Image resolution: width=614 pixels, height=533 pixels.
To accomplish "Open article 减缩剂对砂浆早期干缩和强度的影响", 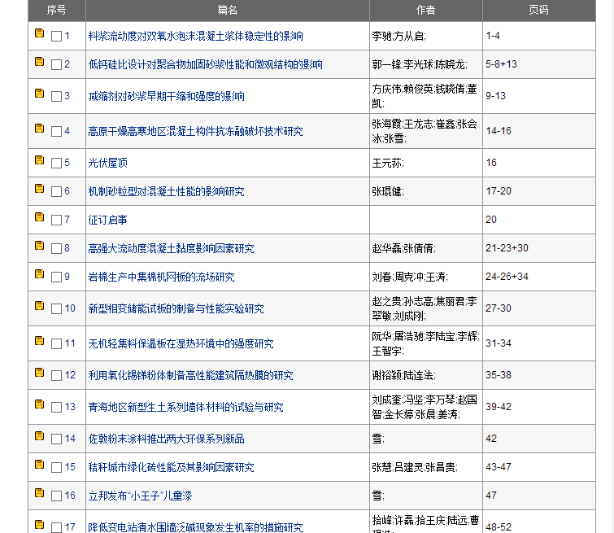I will 166,96.
